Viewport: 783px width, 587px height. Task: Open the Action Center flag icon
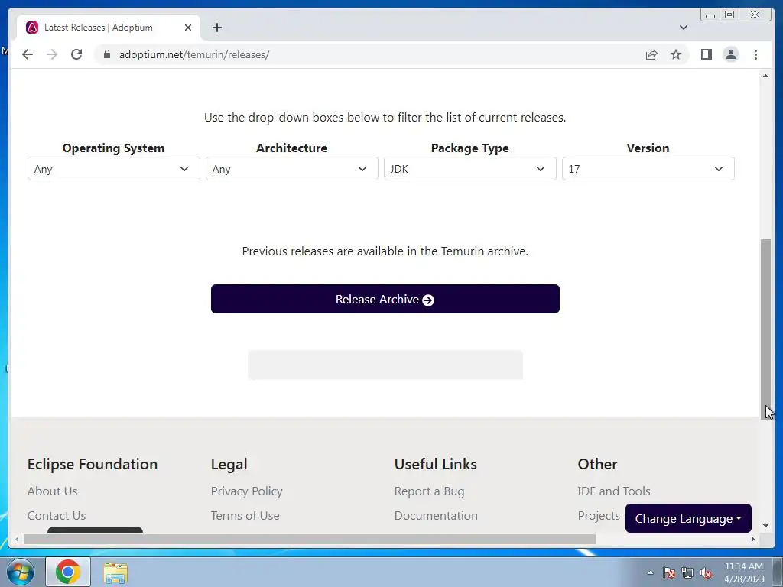pyautogui.click(x=669, y=572)
